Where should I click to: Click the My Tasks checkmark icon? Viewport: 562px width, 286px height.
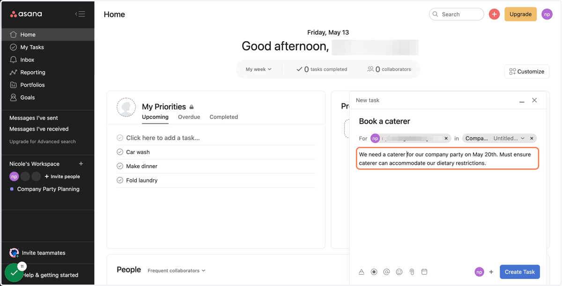pyautogui.click(x=13, y=47)
